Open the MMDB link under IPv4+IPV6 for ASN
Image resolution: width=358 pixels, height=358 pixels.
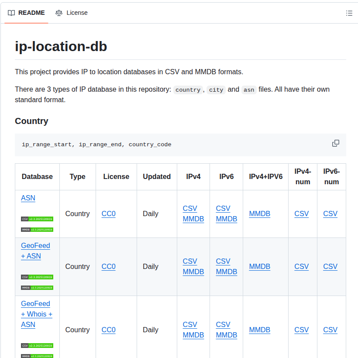(x=259, y=213)
